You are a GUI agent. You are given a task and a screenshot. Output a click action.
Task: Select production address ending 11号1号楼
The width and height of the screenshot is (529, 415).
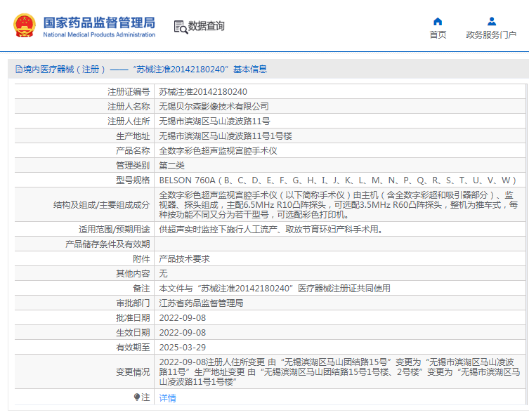(226, 136)
